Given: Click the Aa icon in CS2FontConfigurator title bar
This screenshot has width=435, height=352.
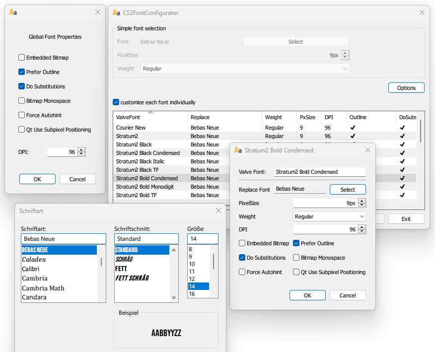Looking at the screenshot, I should pos(116,12).
